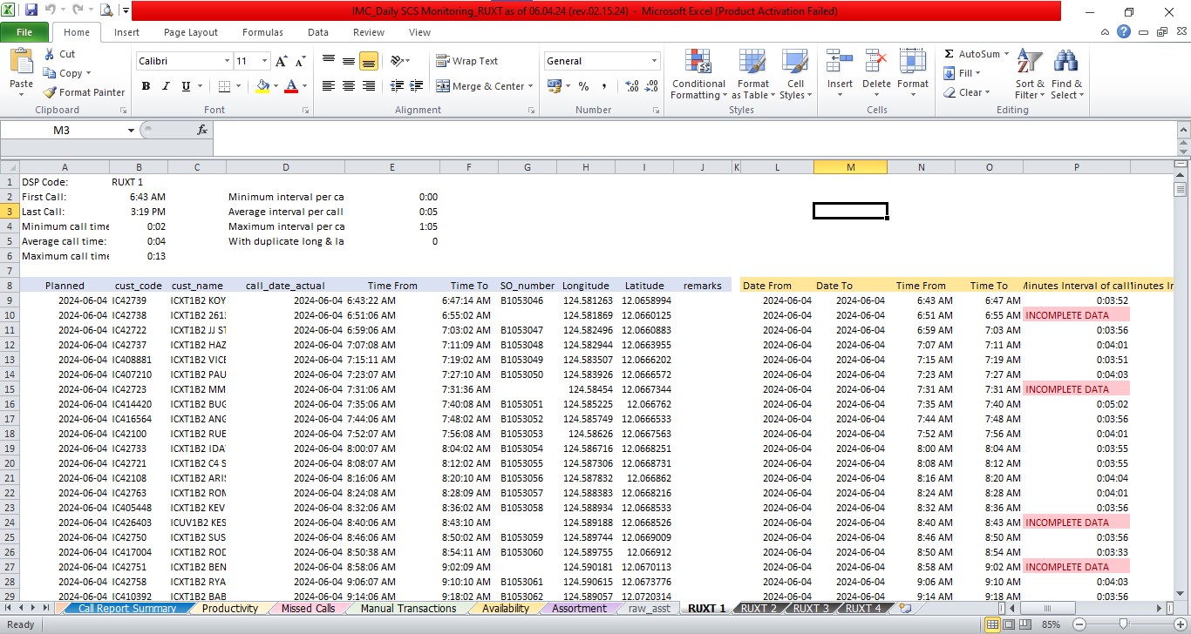Click the formula bar input

click(x=694, y=130)
